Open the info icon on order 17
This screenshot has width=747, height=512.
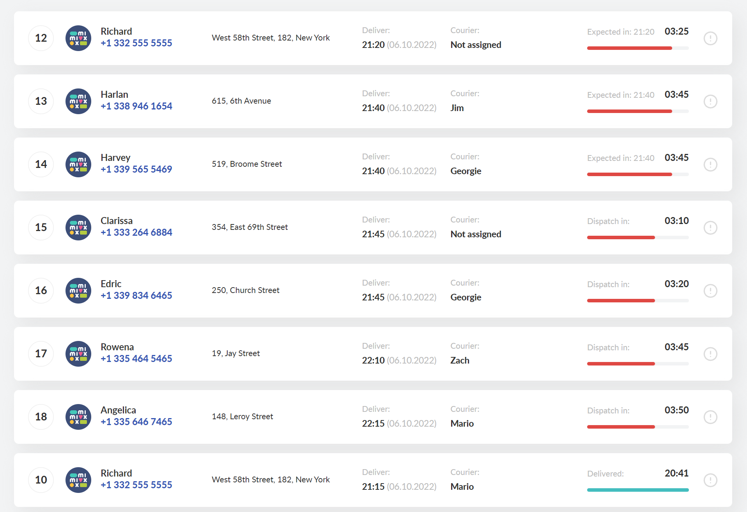(x=710, y=354)
